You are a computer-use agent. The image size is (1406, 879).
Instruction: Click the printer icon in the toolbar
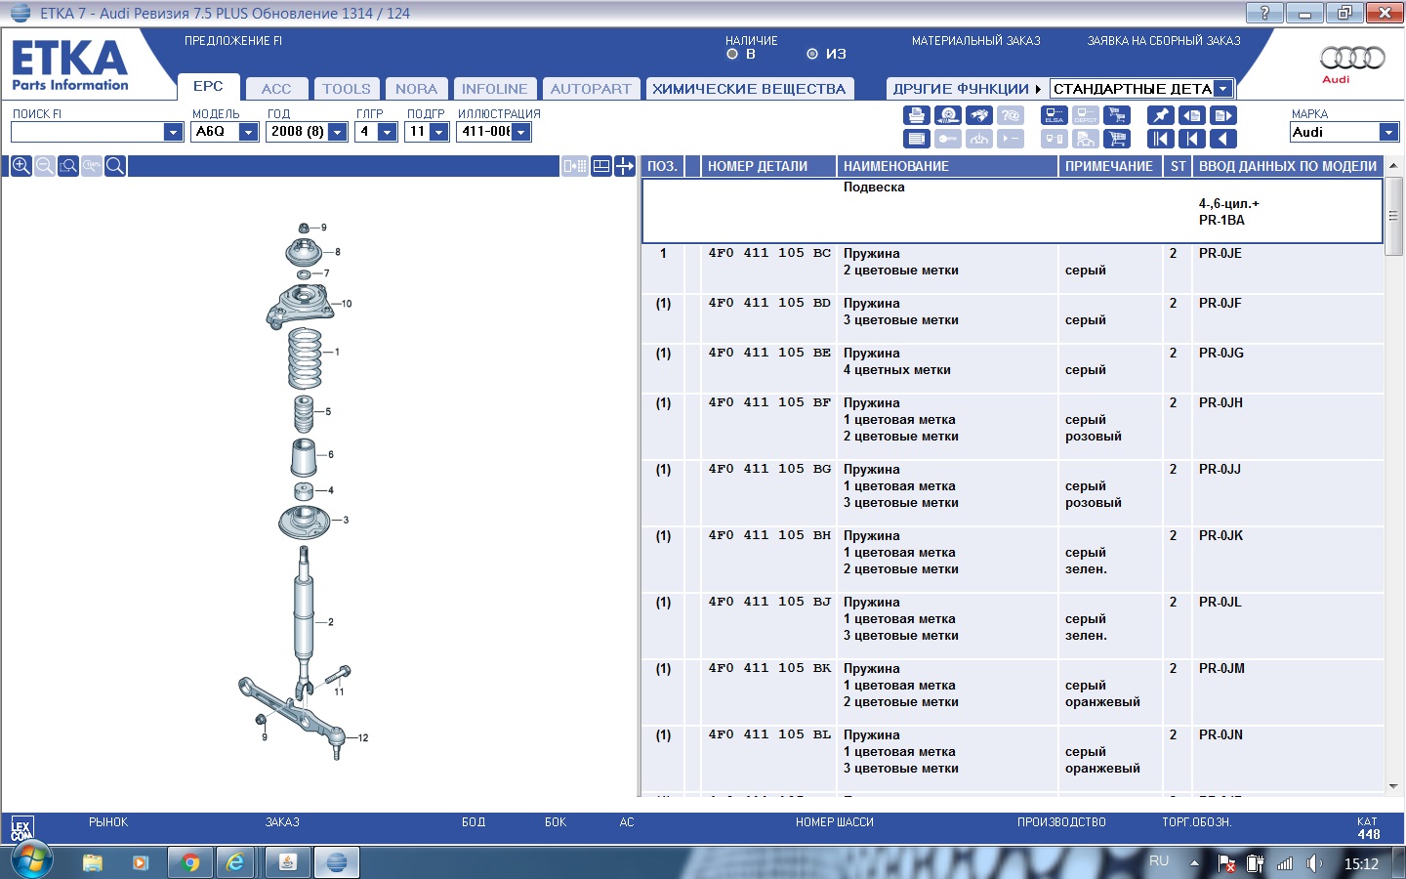point(916,115)
